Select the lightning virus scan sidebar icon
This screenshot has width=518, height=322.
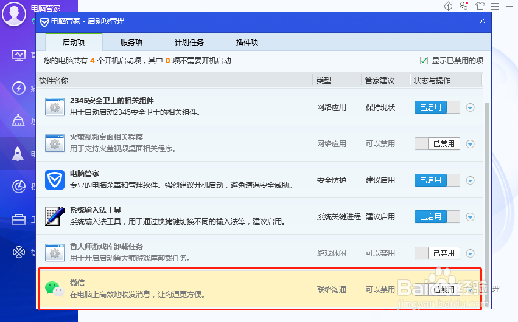tap(18, 88)
